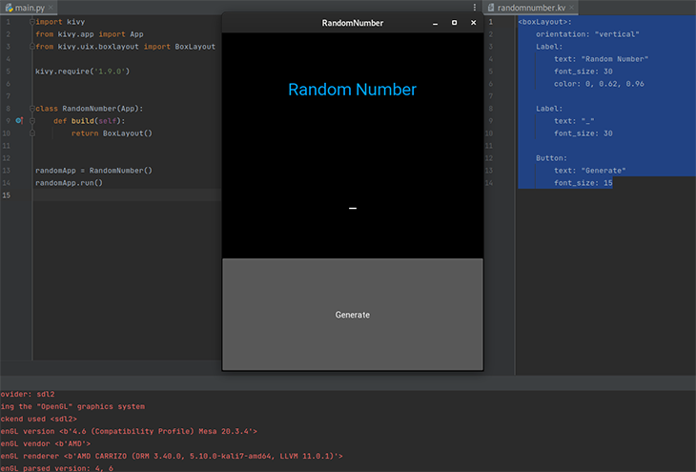Click the RandomNumber window title bar text
The image size is (696, 472).
point(353,23)
